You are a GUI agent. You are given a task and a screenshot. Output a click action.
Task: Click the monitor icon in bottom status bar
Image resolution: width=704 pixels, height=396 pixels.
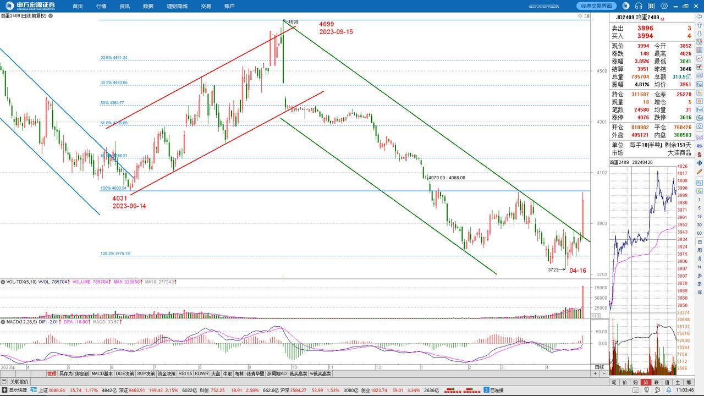pos(636,390)
